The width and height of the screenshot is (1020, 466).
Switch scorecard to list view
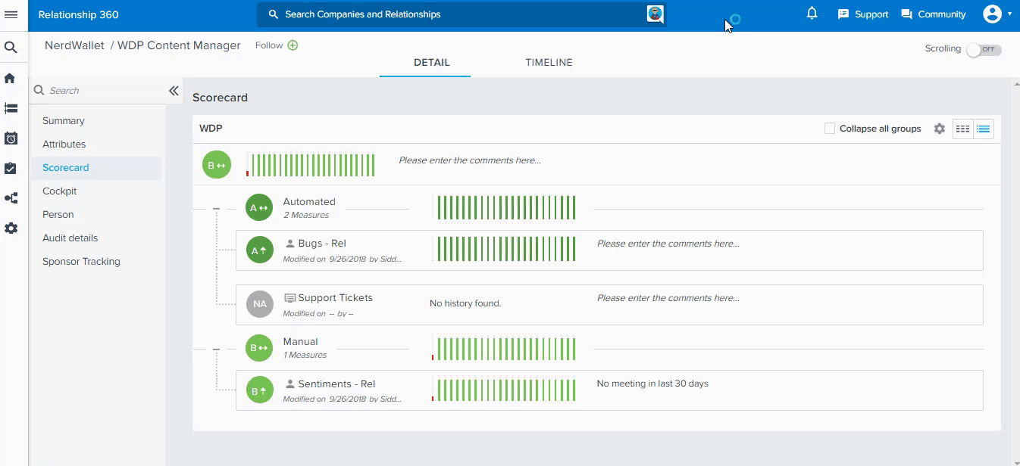(983, 129)
